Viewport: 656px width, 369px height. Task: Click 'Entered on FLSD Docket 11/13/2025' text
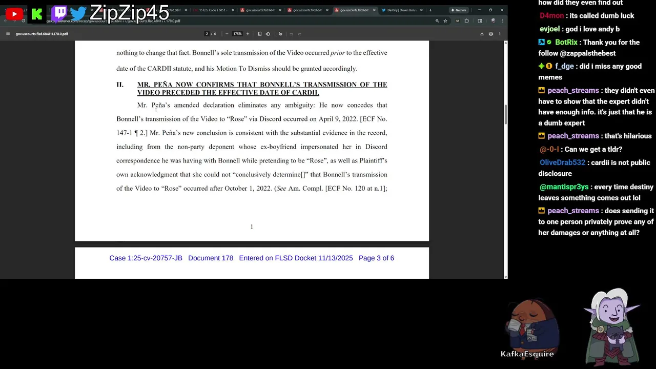tap(296, 258)
